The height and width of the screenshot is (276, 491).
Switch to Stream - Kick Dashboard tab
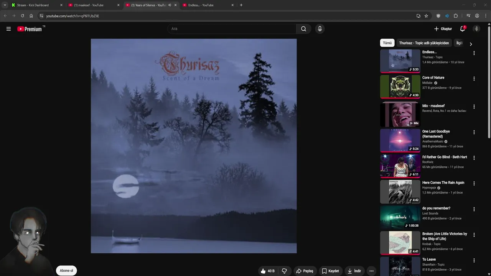click(x=37, y=5)
